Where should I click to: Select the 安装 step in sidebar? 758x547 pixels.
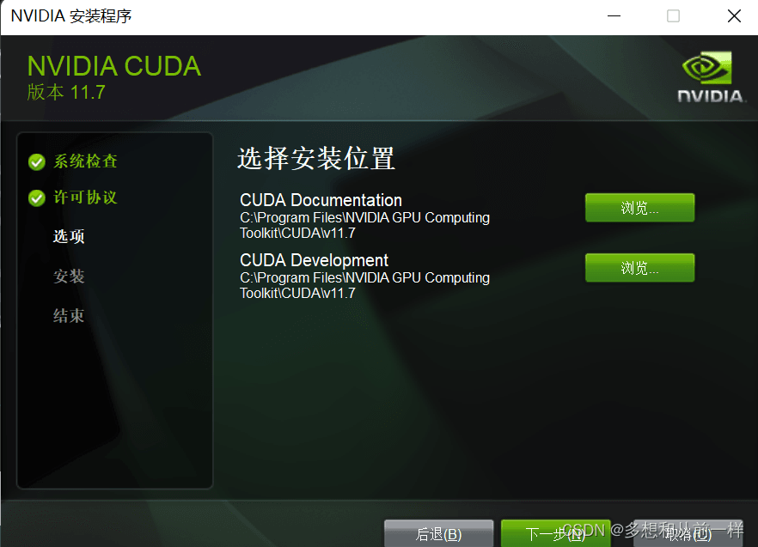pos(69,276)
